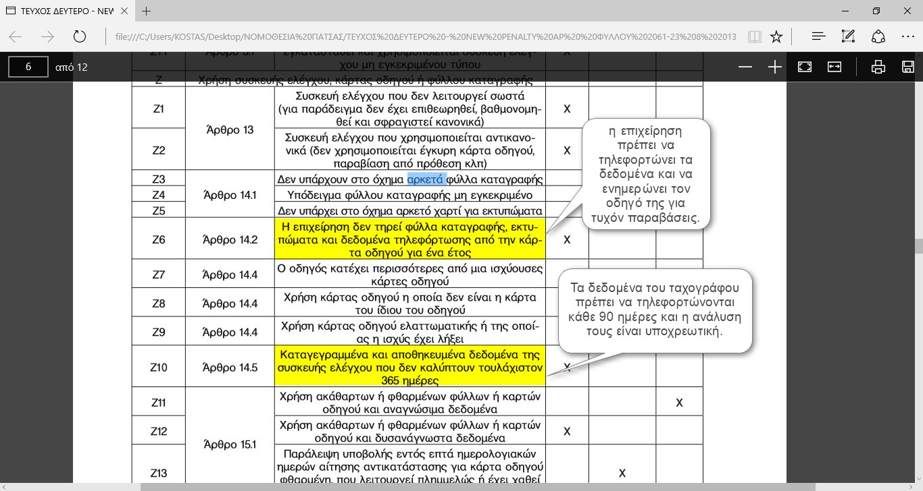Image resolution: width=923 pixels, height=491 pixels.
Task: Click text Ο οδηγός κατέχει περισσότερες
Action: 410,275
